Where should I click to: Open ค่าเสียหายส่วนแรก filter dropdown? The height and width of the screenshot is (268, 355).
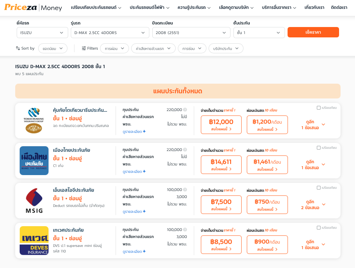[x=153, y=48]
